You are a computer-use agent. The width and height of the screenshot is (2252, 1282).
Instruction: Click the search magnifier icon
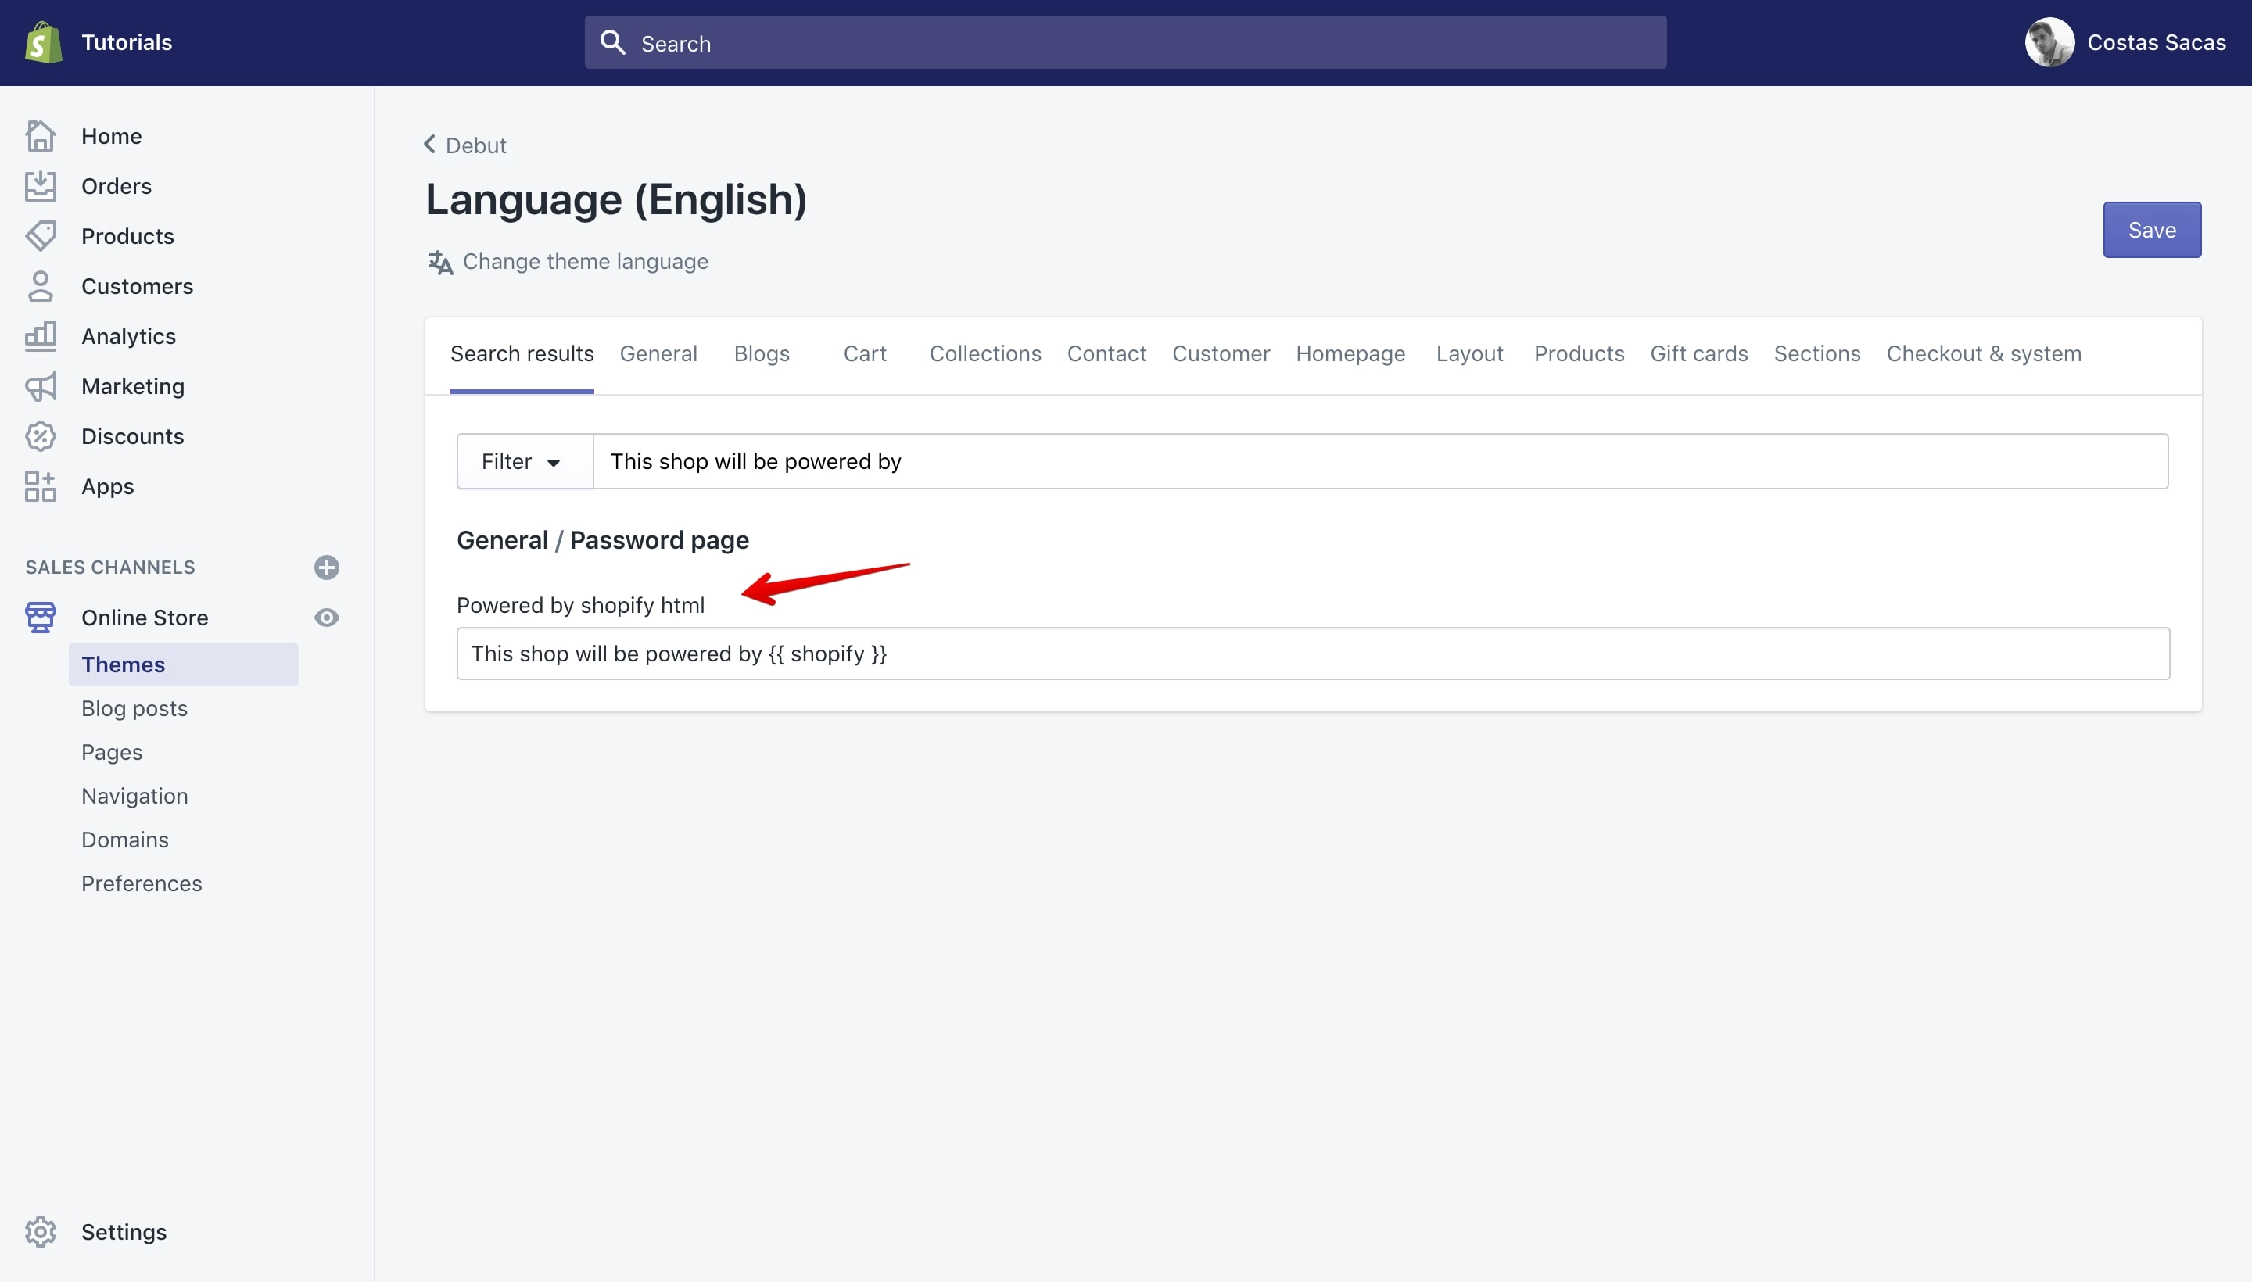(x=612, y=42)
